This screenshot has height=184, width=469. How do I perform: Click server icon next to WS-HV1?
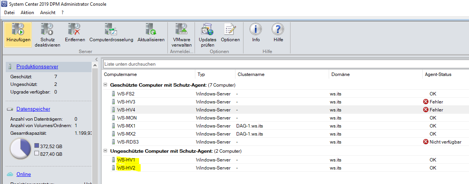click(x=113, y=160)
